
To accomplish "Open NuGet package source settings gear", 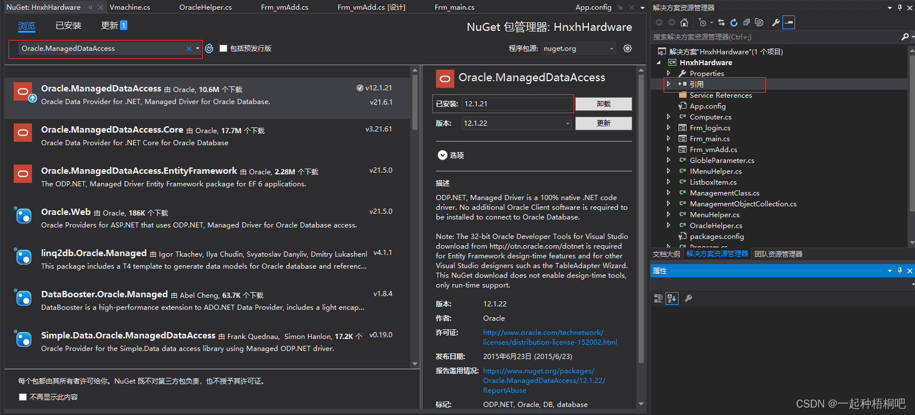I will pyautogui.click(x=628, y=49).
